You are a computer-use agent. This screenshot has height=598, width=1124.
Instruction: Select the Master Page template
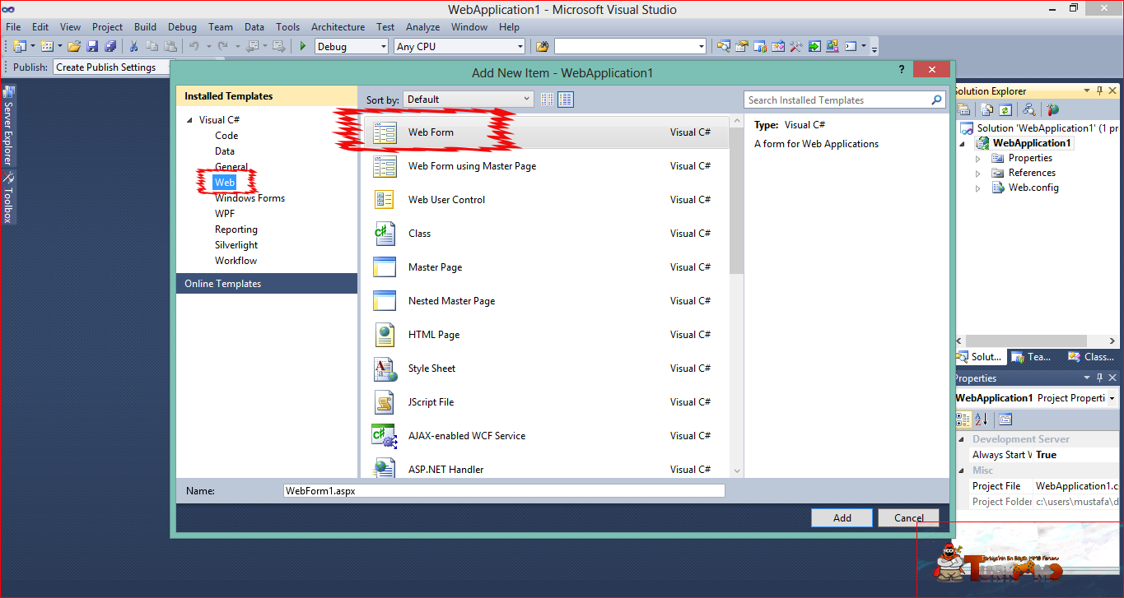(546, 267)
